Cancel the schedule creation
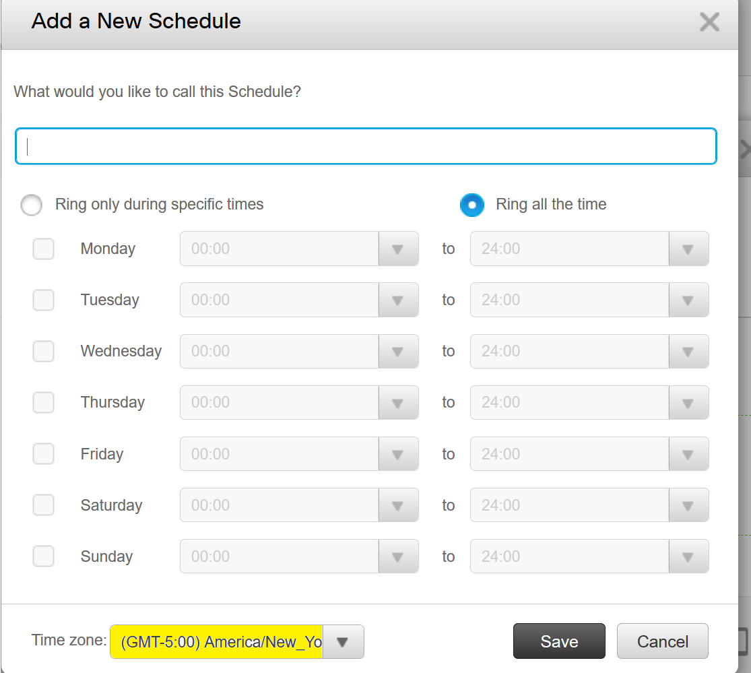The width and height of the screenshot is (751, 673). tap(662, 641)
